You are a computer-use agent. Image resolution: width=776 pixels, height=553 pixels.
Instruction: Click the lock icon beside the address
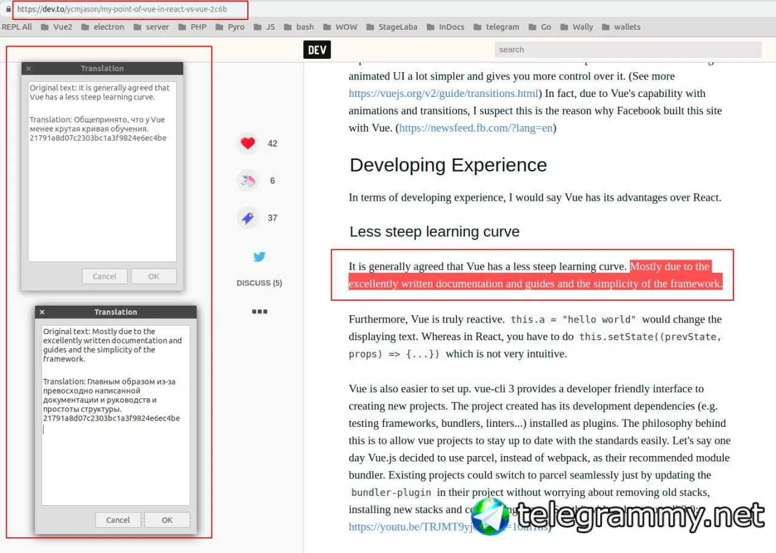pos(8,9)
